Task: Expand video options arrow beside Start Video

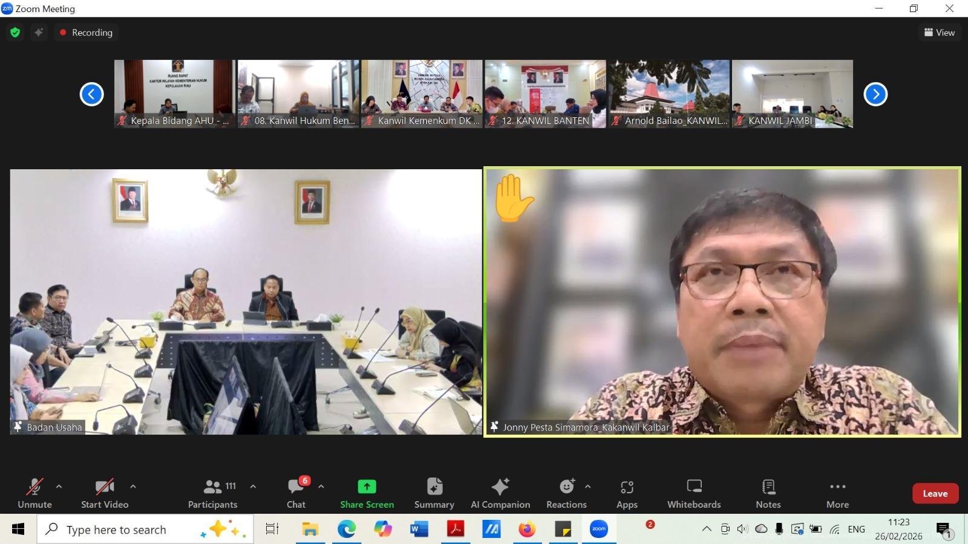Action: 133,486
